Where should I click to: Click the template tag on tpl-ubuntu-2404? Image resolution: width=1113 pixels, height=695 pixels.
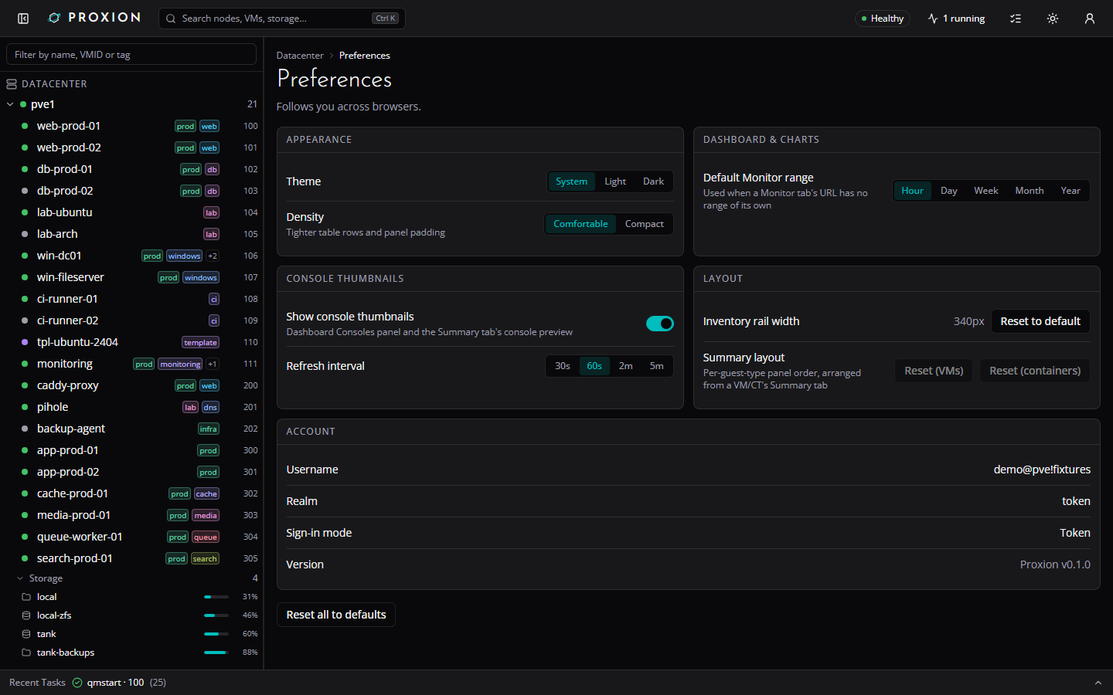201,343
